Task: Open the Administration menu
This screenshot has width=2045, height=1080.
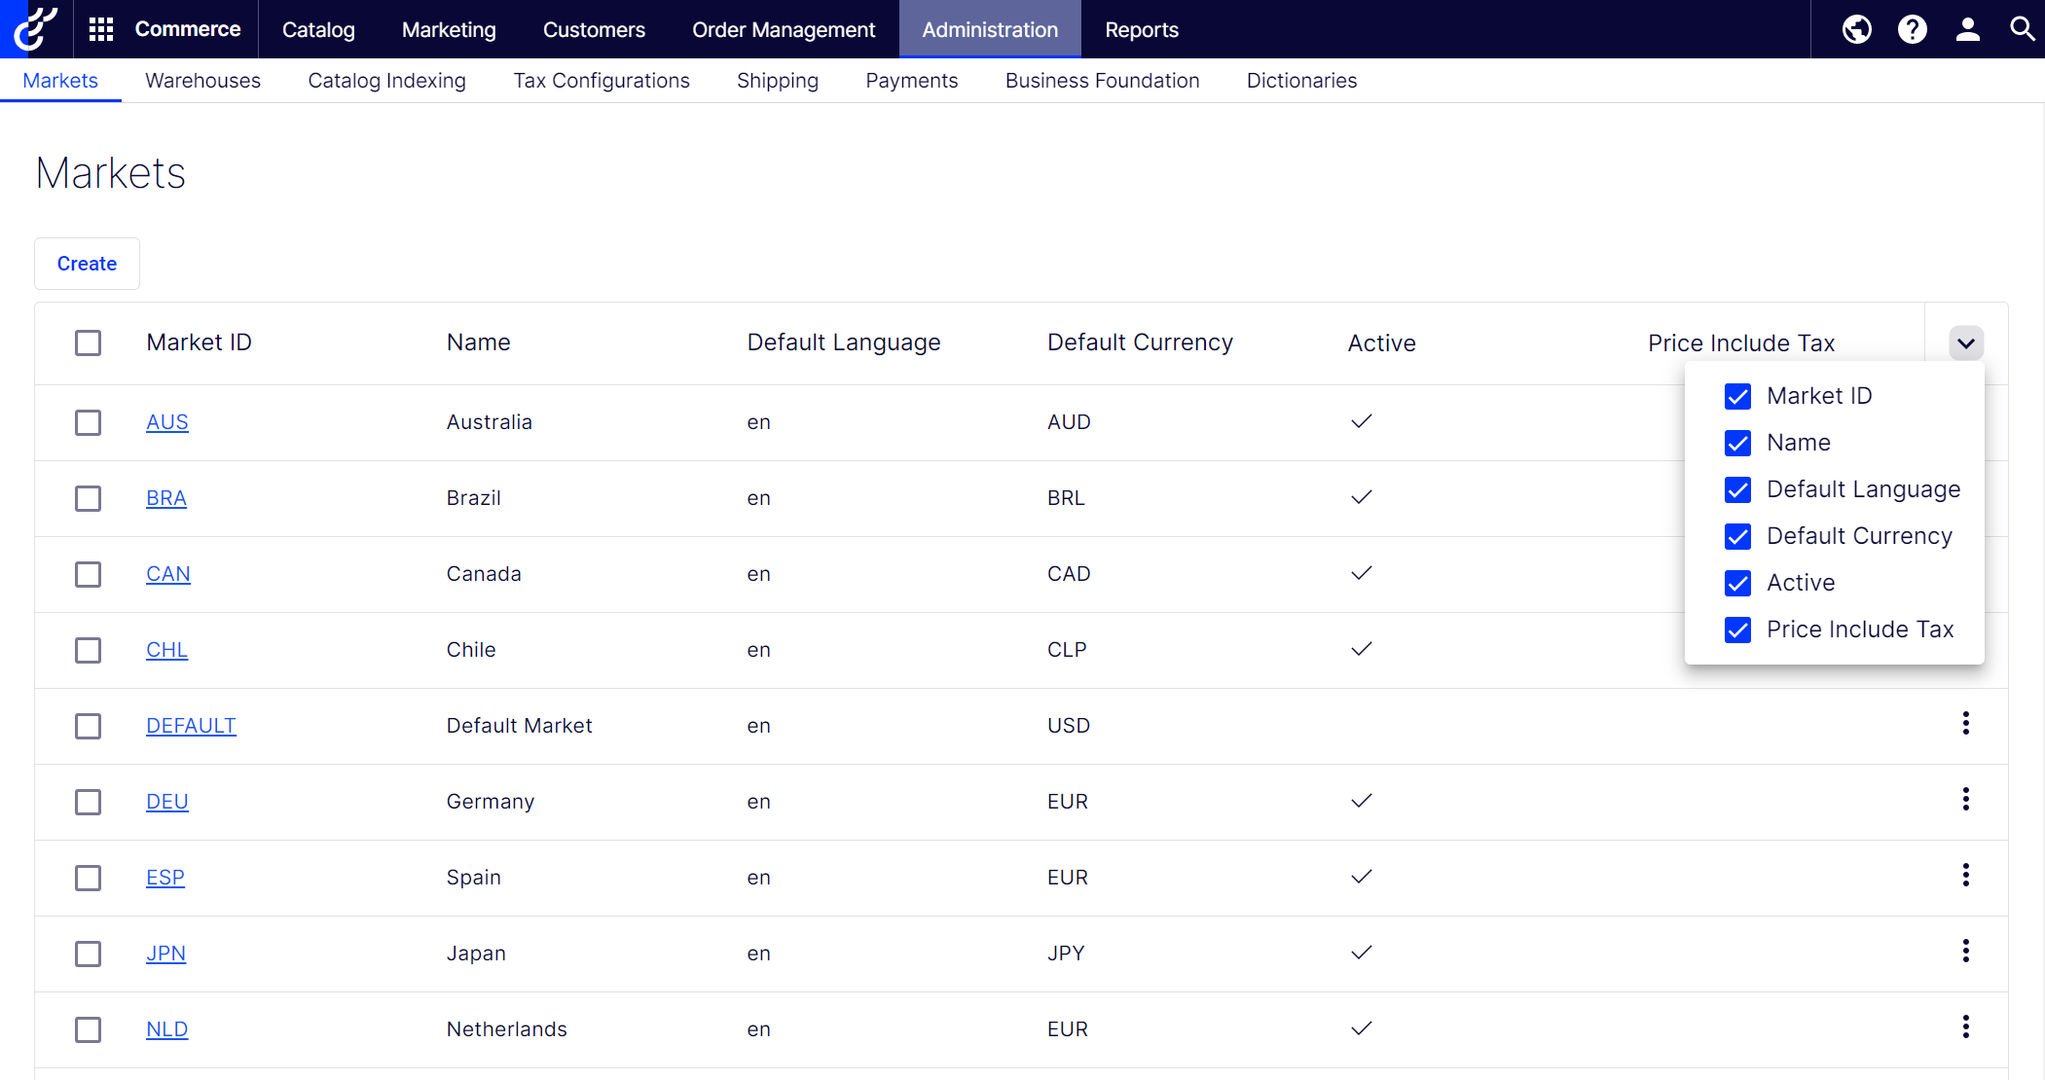Action: click(x=990, y=29)
